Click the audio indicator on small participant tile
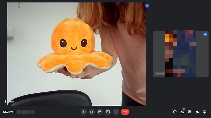This screenshot has width=211, height=118. [205, 34]
